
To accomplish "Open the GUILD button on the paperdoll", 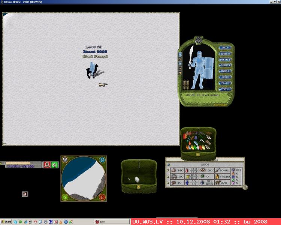I will click(x=225, y=77).
